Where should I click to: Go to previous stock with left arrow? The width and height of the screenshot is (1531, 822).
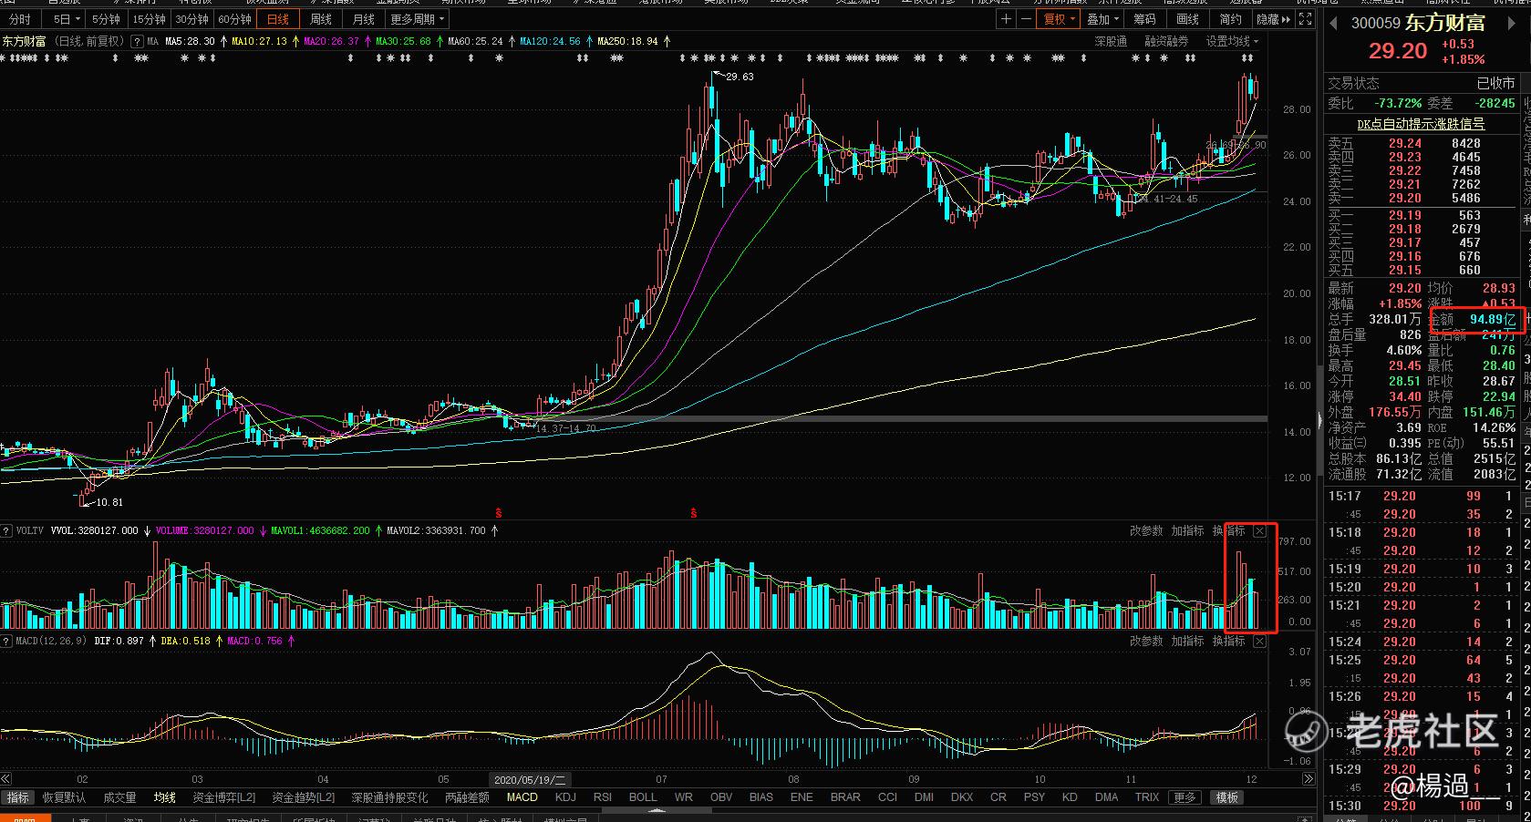pyautogui.click(x=1333, y=22)
